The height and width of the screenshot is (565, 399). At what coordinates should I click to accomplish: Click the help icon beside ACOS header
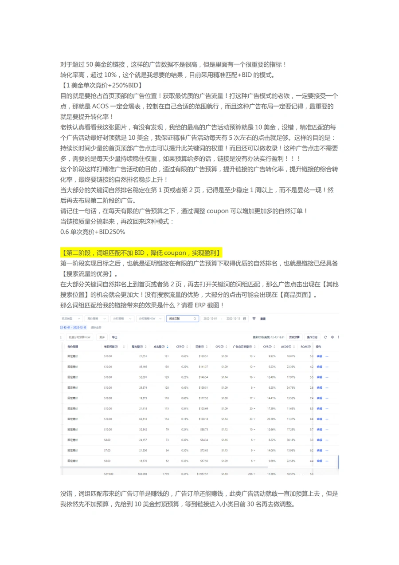coord(289,347)
